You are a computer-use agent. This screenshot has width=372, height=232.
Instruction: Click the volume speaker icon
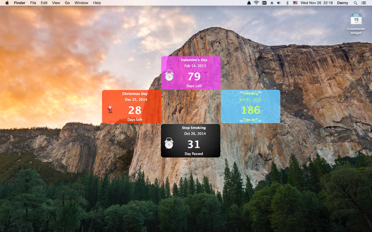[x=279, y=3]
